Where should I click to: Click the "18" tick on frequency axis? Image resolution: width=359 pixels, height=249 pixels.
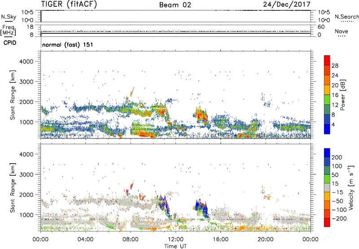[30, 27]
